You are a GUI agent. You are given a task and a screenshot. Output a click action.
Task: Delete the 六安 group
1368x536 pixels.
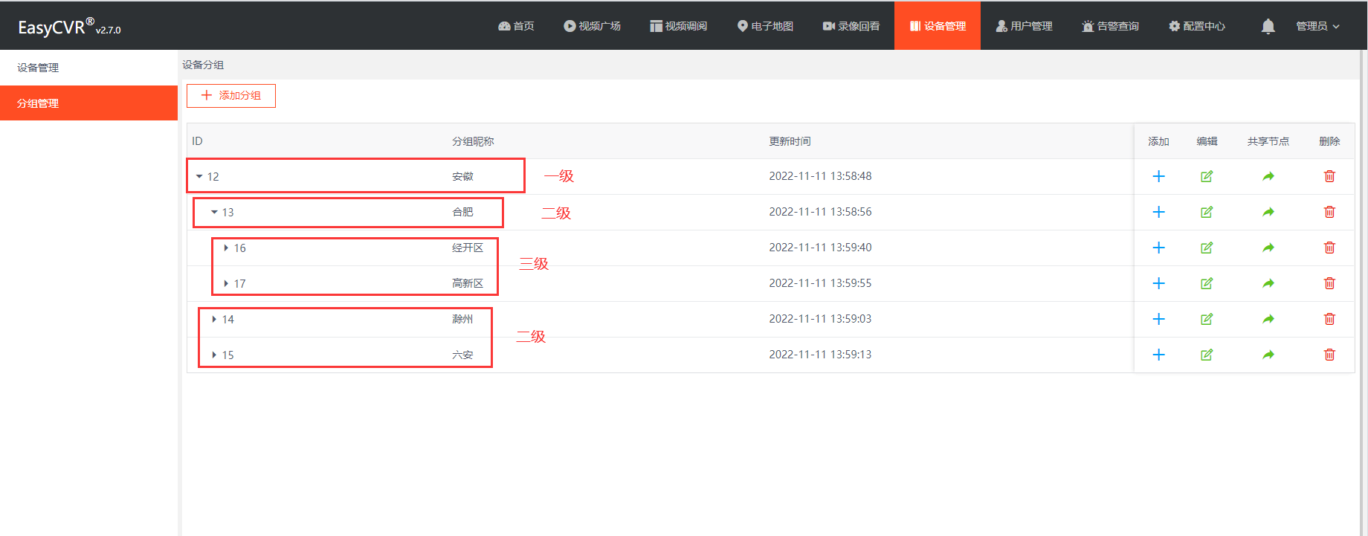[x=1329, y=355]
